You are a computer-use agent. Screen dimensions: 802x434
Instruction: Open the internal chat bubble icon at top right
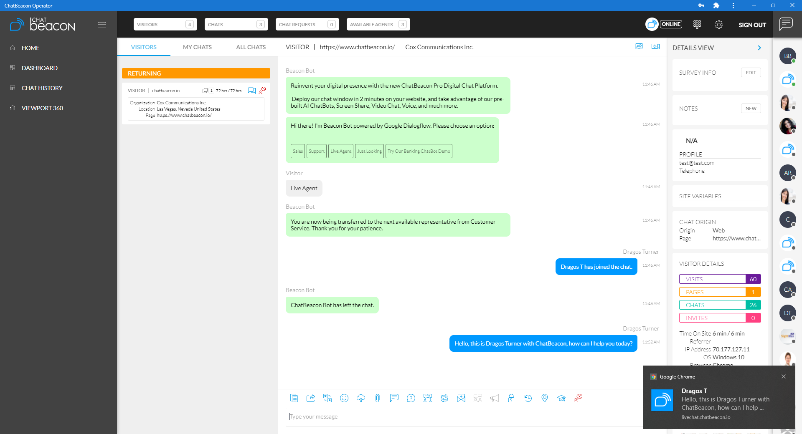[786, 24]
